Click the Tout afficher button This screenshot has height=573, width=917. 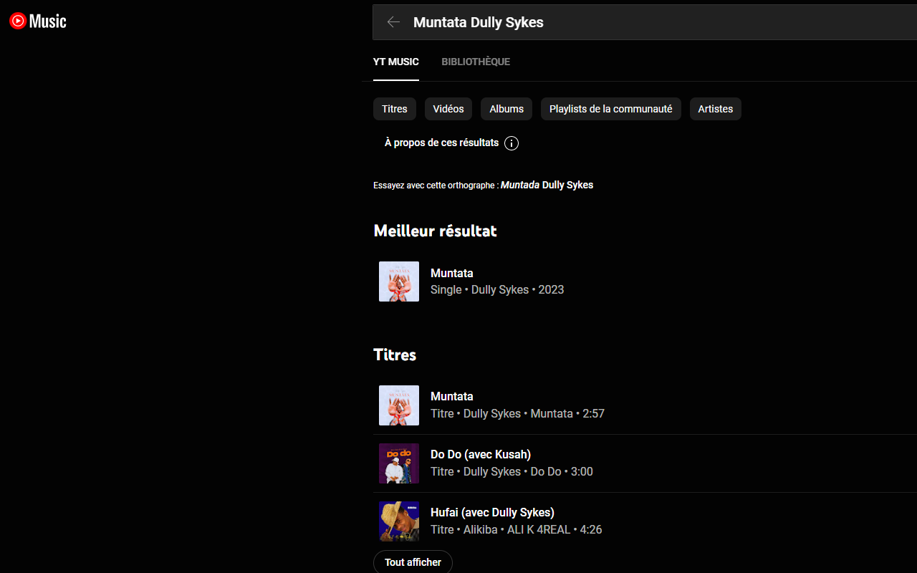tap(413, 562)
